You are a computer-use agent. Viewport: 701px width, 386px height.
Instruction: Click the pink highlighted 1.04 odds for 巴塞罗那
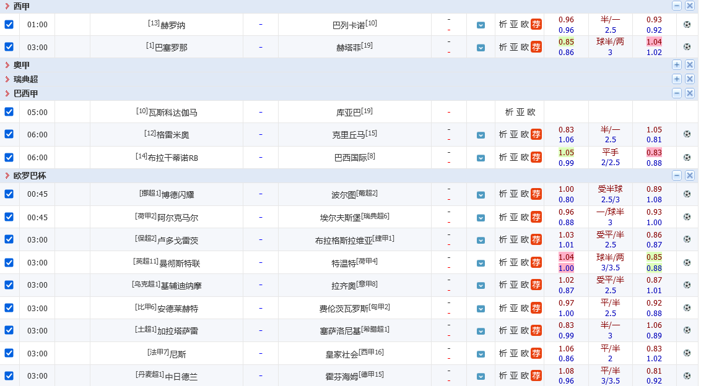(x=654, y=42)
